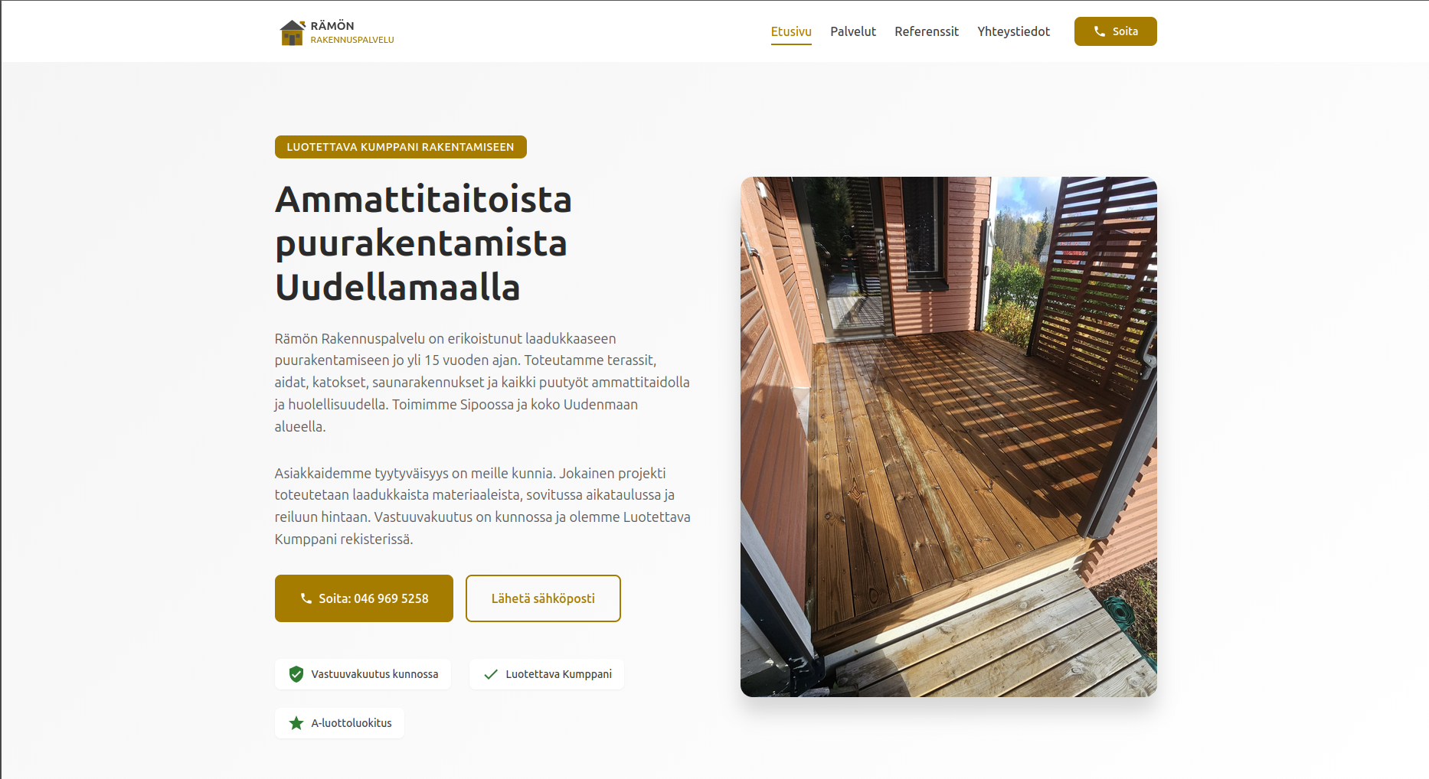Viewport: 1429px width, 779px height.
Task: Select the Palvelut menu item
Action: click(x=852, y=31)
